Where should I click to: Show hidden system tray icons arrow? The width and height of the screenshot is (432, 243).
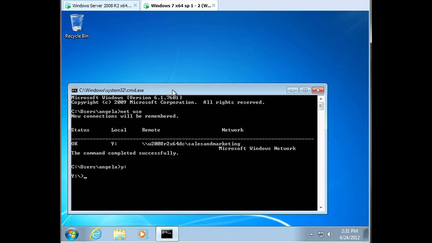(x=311, y=234)
